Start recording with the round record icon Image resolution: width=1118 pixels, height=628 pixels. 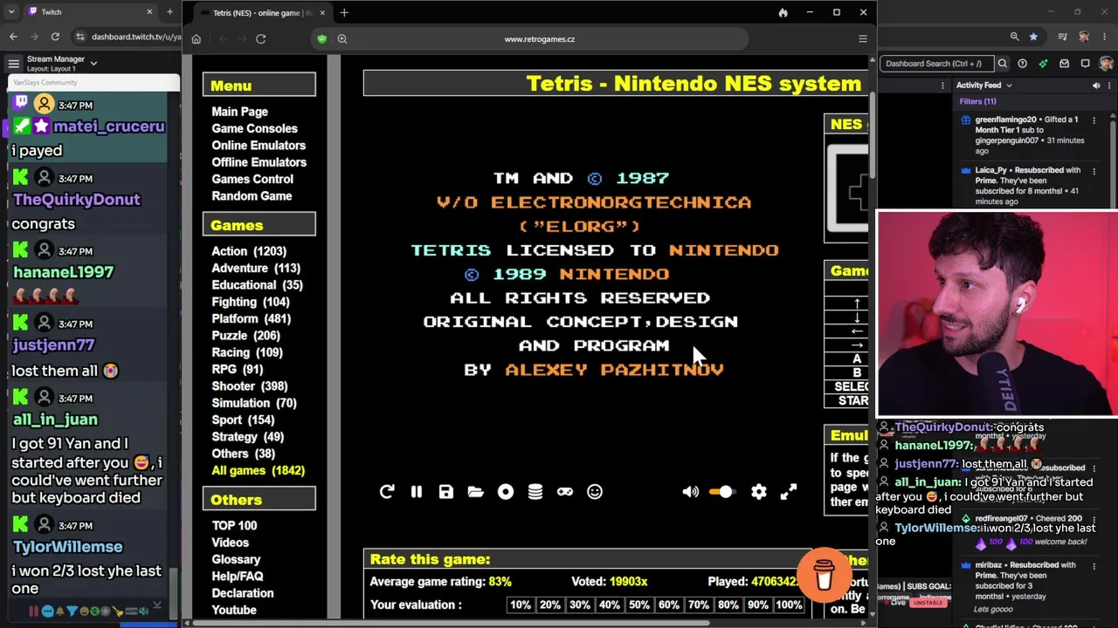coord(506,492)
